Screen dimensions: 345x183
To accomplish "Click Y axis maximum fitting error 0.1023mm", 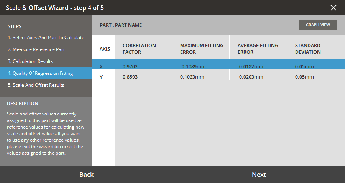I will [192, 77].
